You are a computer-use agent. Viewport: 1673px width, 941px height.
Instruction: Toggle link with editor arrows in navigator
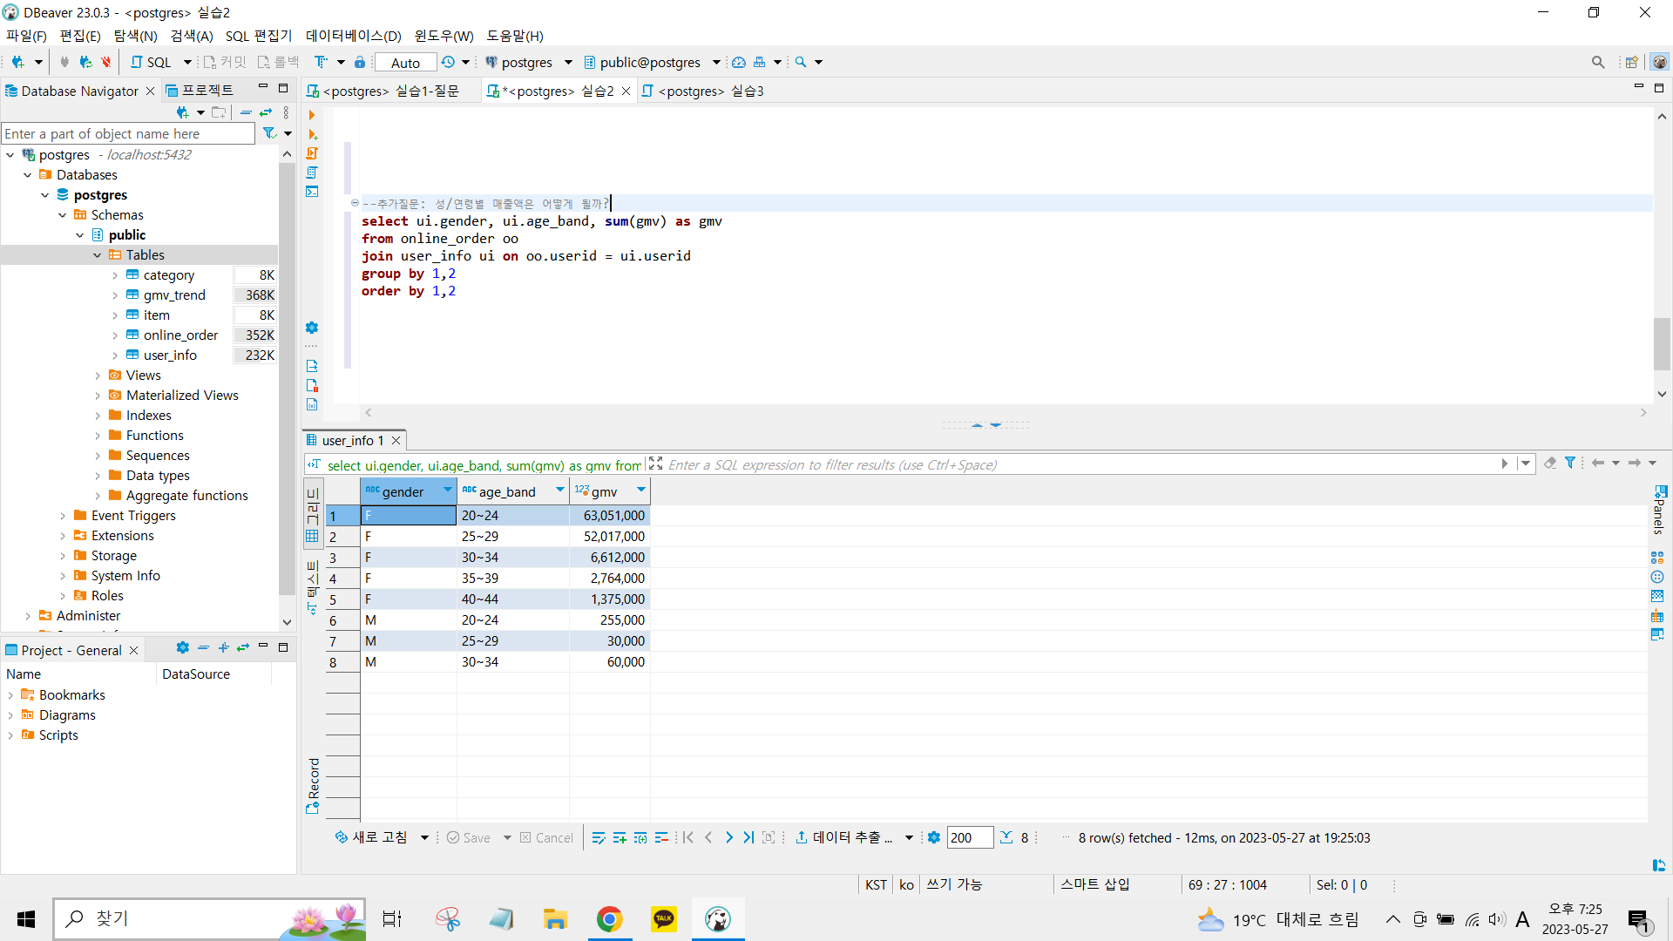pyautogui.click(x=266, y=112)
